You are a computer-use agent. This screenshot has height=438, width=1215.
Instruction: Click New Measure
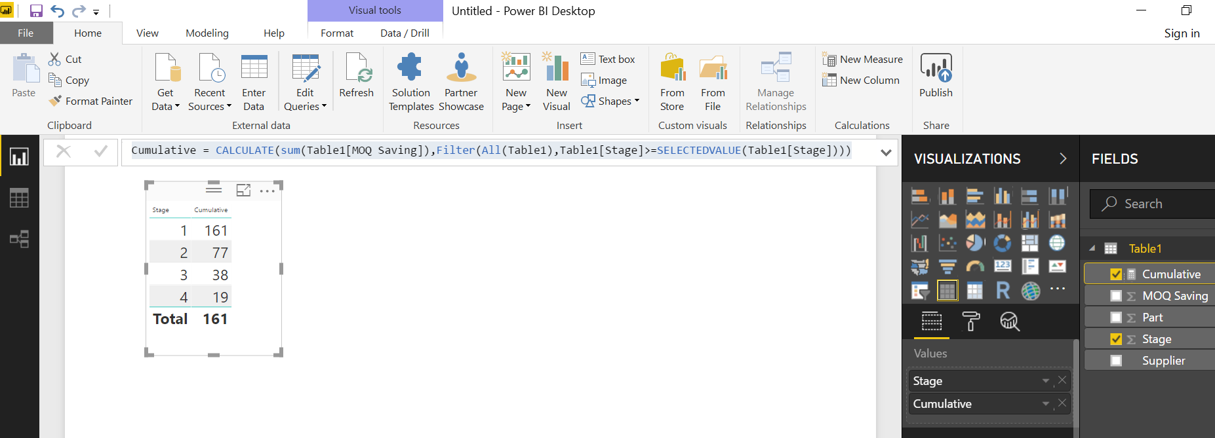(x=863, y=59)
